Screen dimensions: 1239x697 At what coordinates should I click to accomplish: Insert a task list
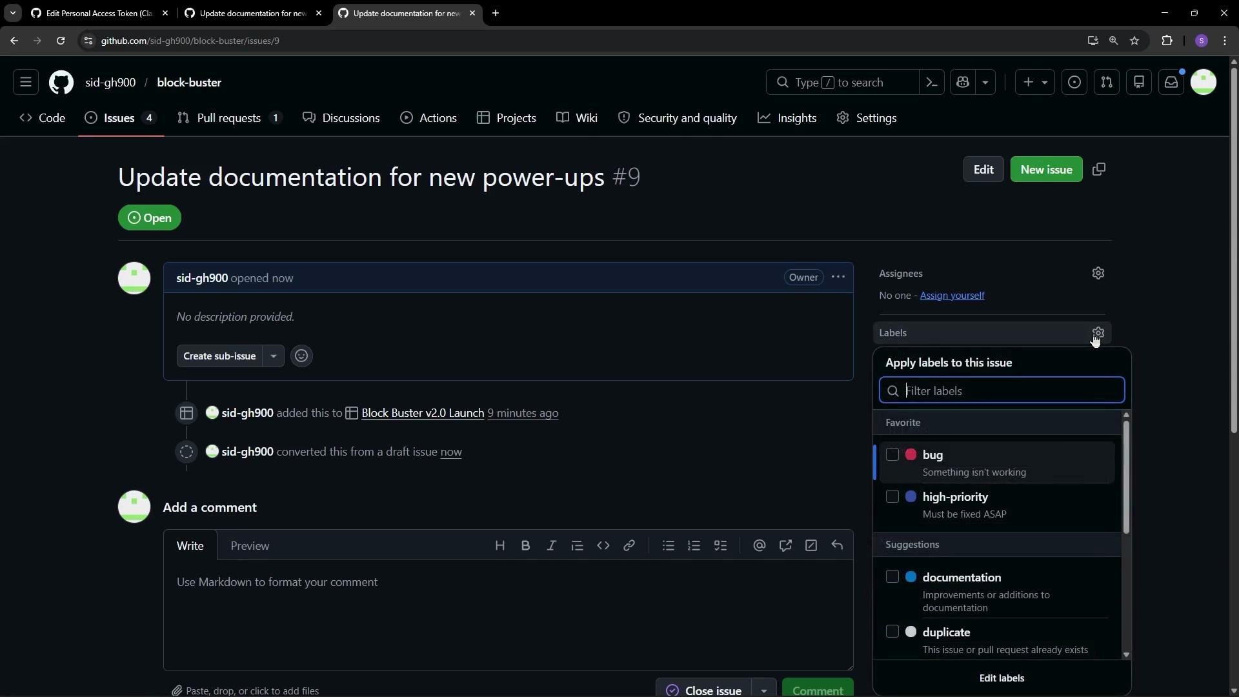(x=720, y=546)
